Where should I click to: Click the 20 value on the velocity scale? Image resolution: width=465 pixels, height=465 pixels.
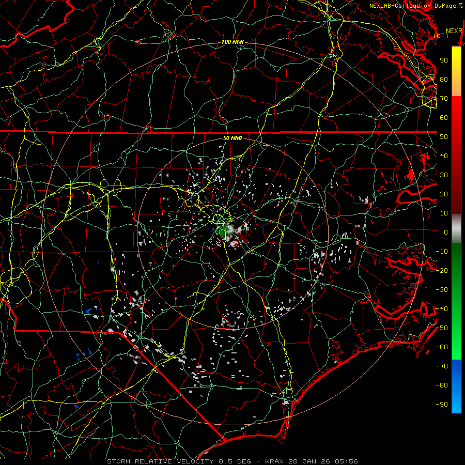tap(444, 194)
